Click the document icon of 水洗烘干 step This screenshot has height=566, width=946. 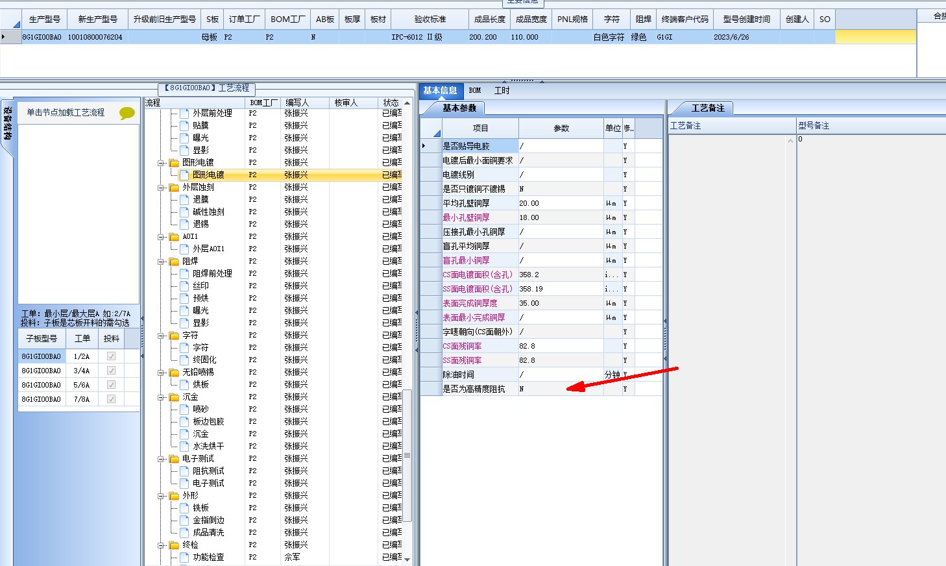(184, 446)
